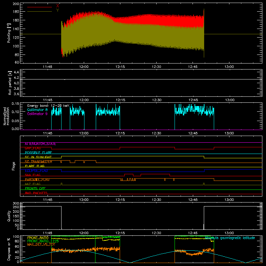Click the Quality axis title
This screenshot has height=266, width=266.
tap(9, 216)
